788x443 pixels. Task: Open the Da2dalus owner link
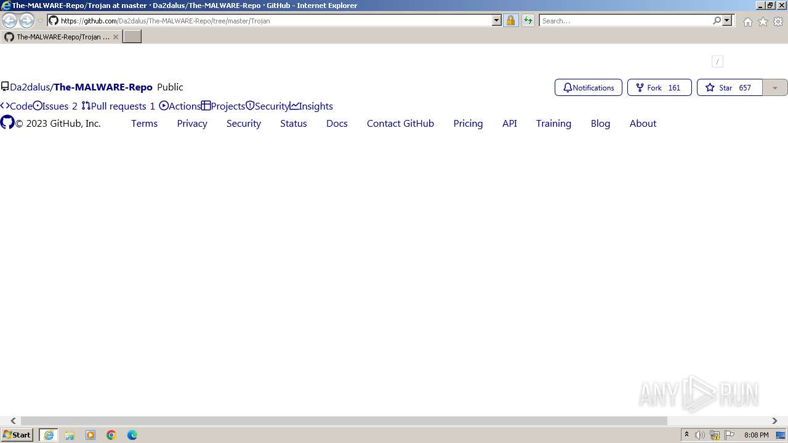coord(30,87)
